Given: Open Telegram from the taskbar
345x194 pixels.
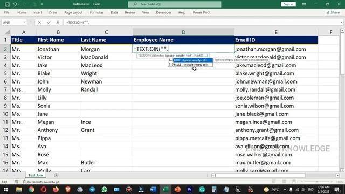Looking at the screenshot, I should point(92,189).
